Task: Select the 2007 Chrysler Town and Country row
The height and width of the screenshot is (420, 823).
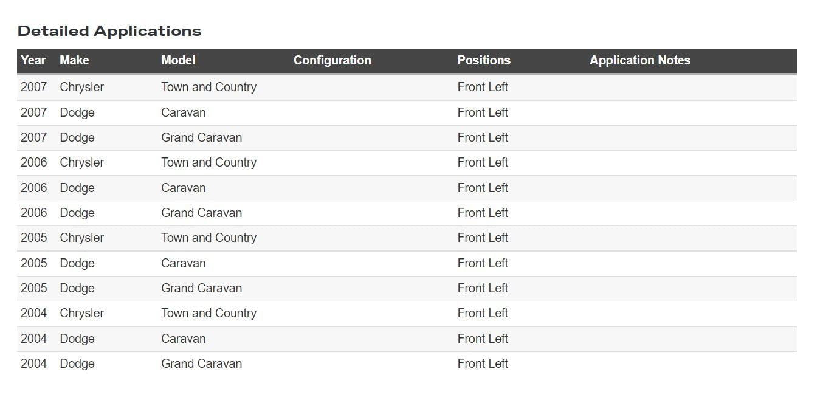Action: click(x=407, y=88)
